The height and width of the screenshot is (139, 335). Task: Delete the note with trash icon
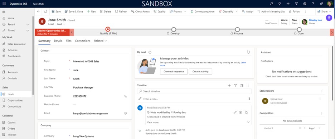click(241, 112)
